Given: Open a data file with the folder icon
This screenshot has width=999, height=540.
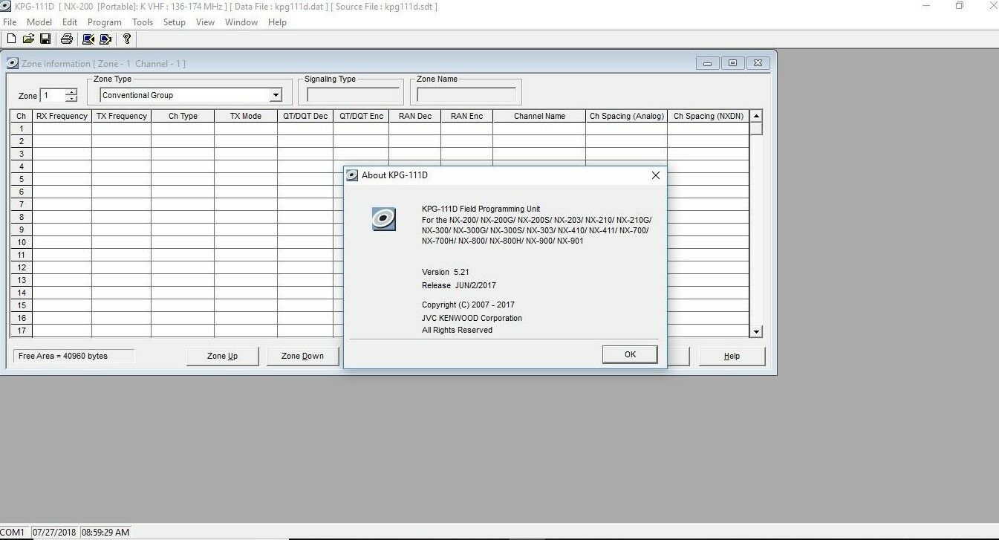Looking at the screenshot, I should coord(28,39).
